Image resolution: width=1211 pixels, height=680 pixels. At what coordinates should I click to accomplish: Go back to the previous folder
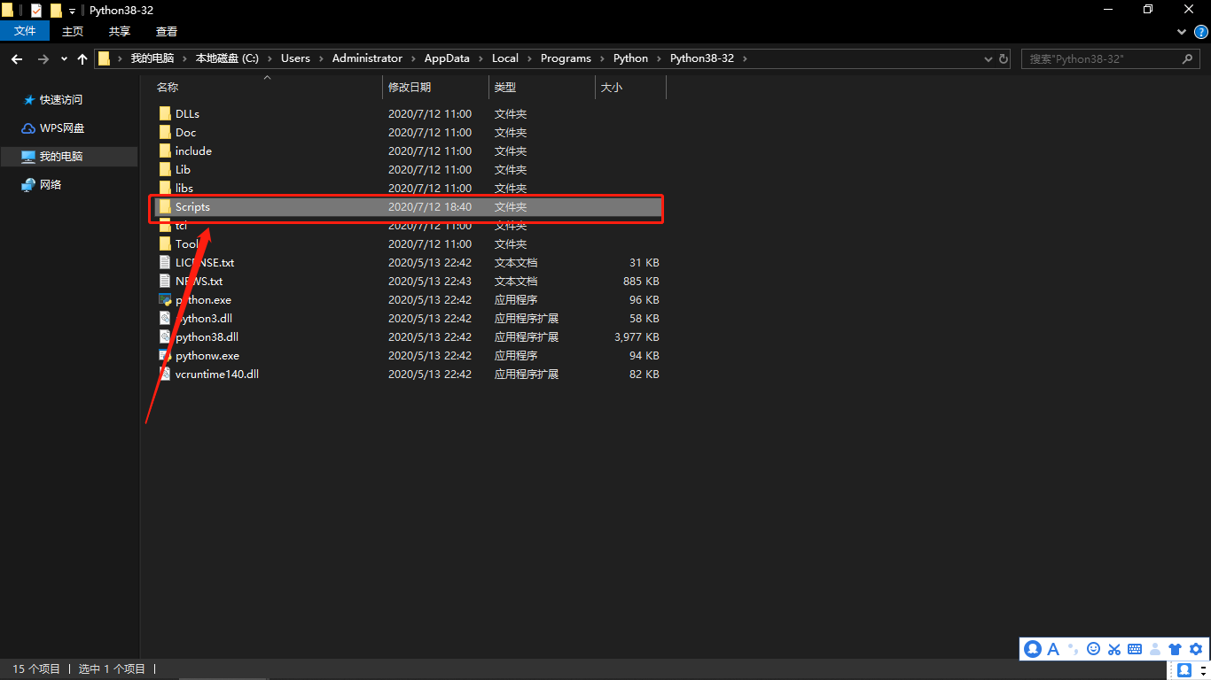(17, 58)
